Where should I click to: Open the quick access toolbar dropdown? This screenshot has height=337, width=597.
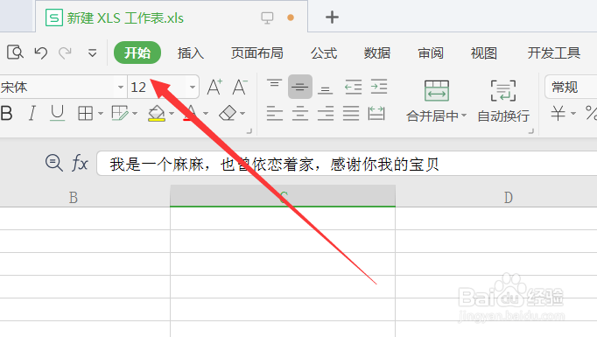click(92, 53)
